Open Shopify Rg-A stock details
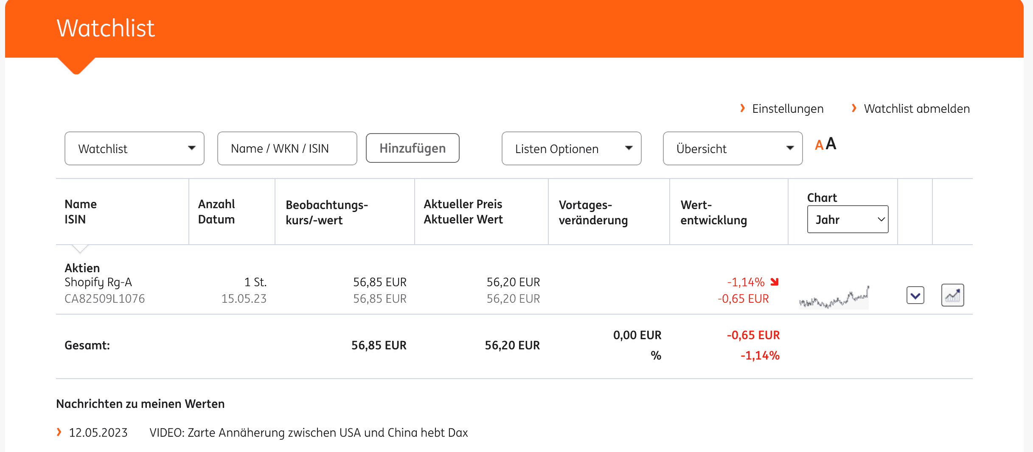The width and height of the screenshot is (1033, 452). pyautogui.click(x=98, y=282)
